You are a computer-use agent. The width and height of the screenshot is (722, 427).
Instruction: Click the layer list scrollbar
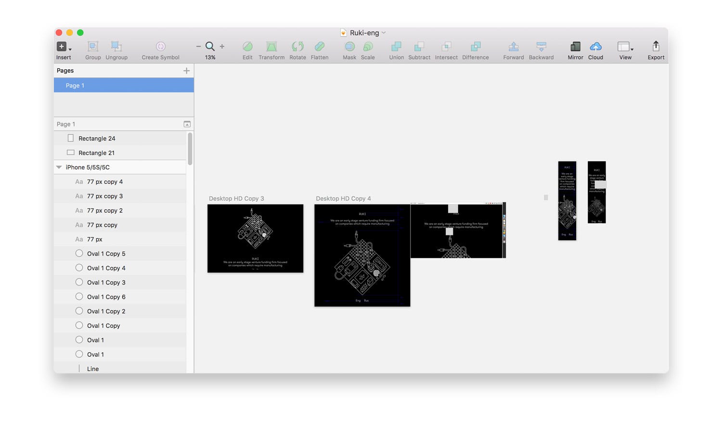pos(190,149)
